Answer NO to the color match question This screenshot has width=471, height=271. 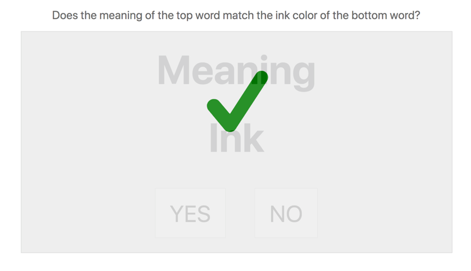(x=286, y=213)
